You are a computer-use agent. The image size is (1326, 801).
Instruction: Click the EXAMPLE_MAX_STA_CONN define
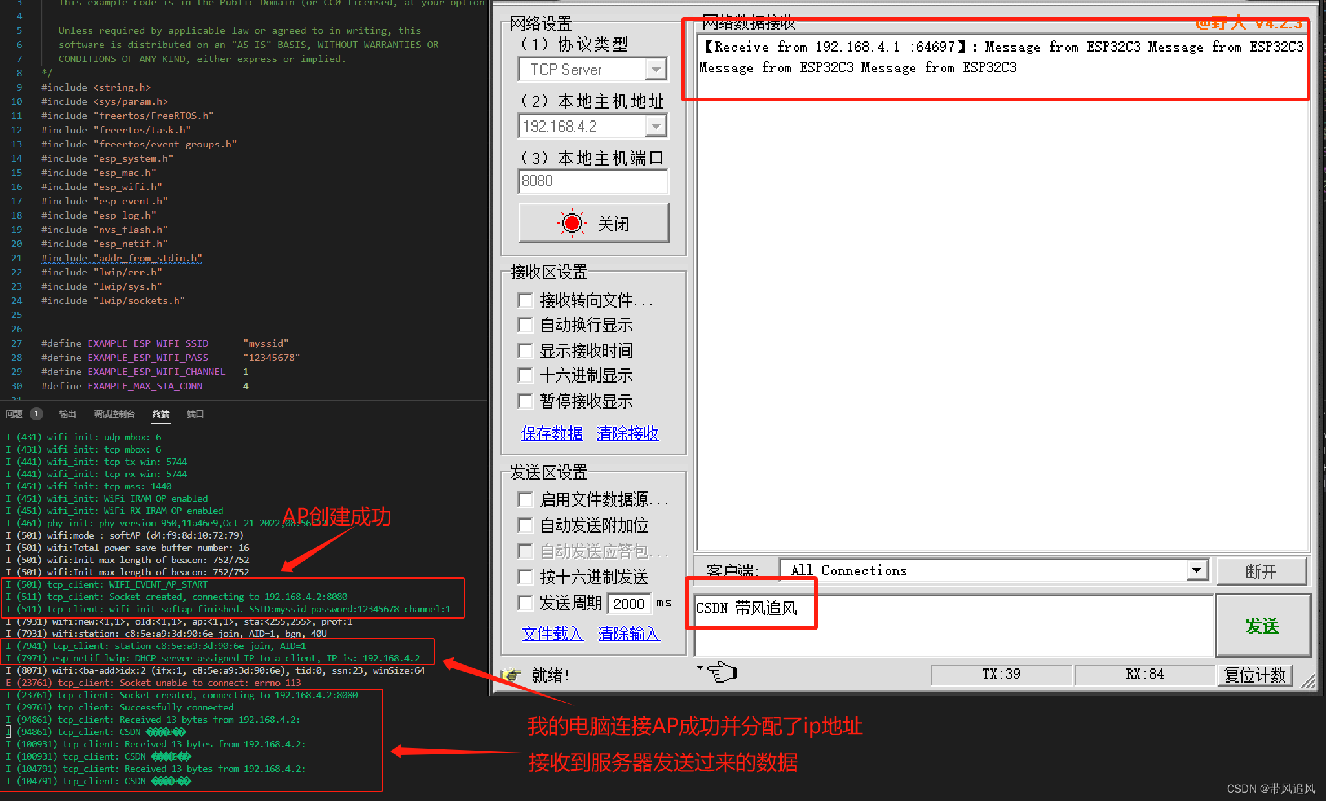pos(145,386)
